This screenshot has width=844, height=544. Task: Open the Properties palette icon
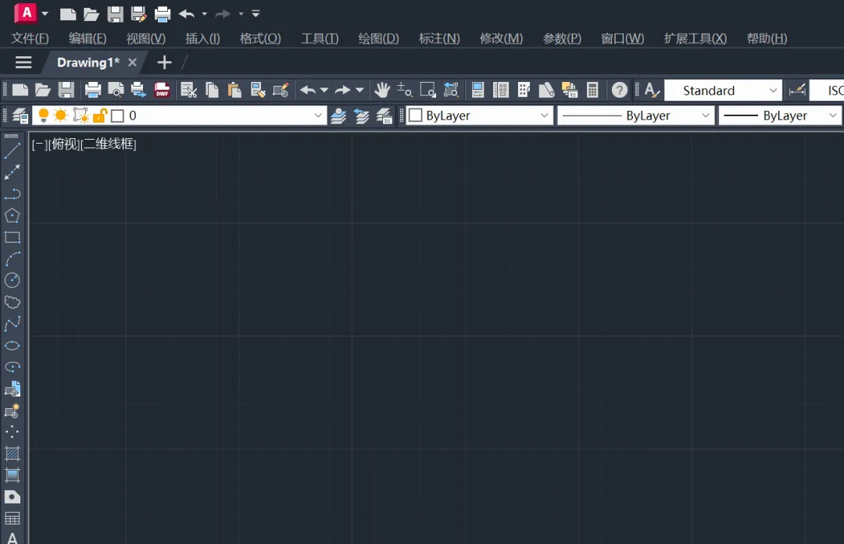pos(477,90)
